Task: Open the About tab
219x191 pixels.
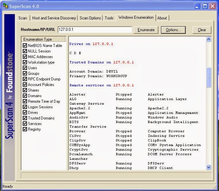Action: click(162, 18)
